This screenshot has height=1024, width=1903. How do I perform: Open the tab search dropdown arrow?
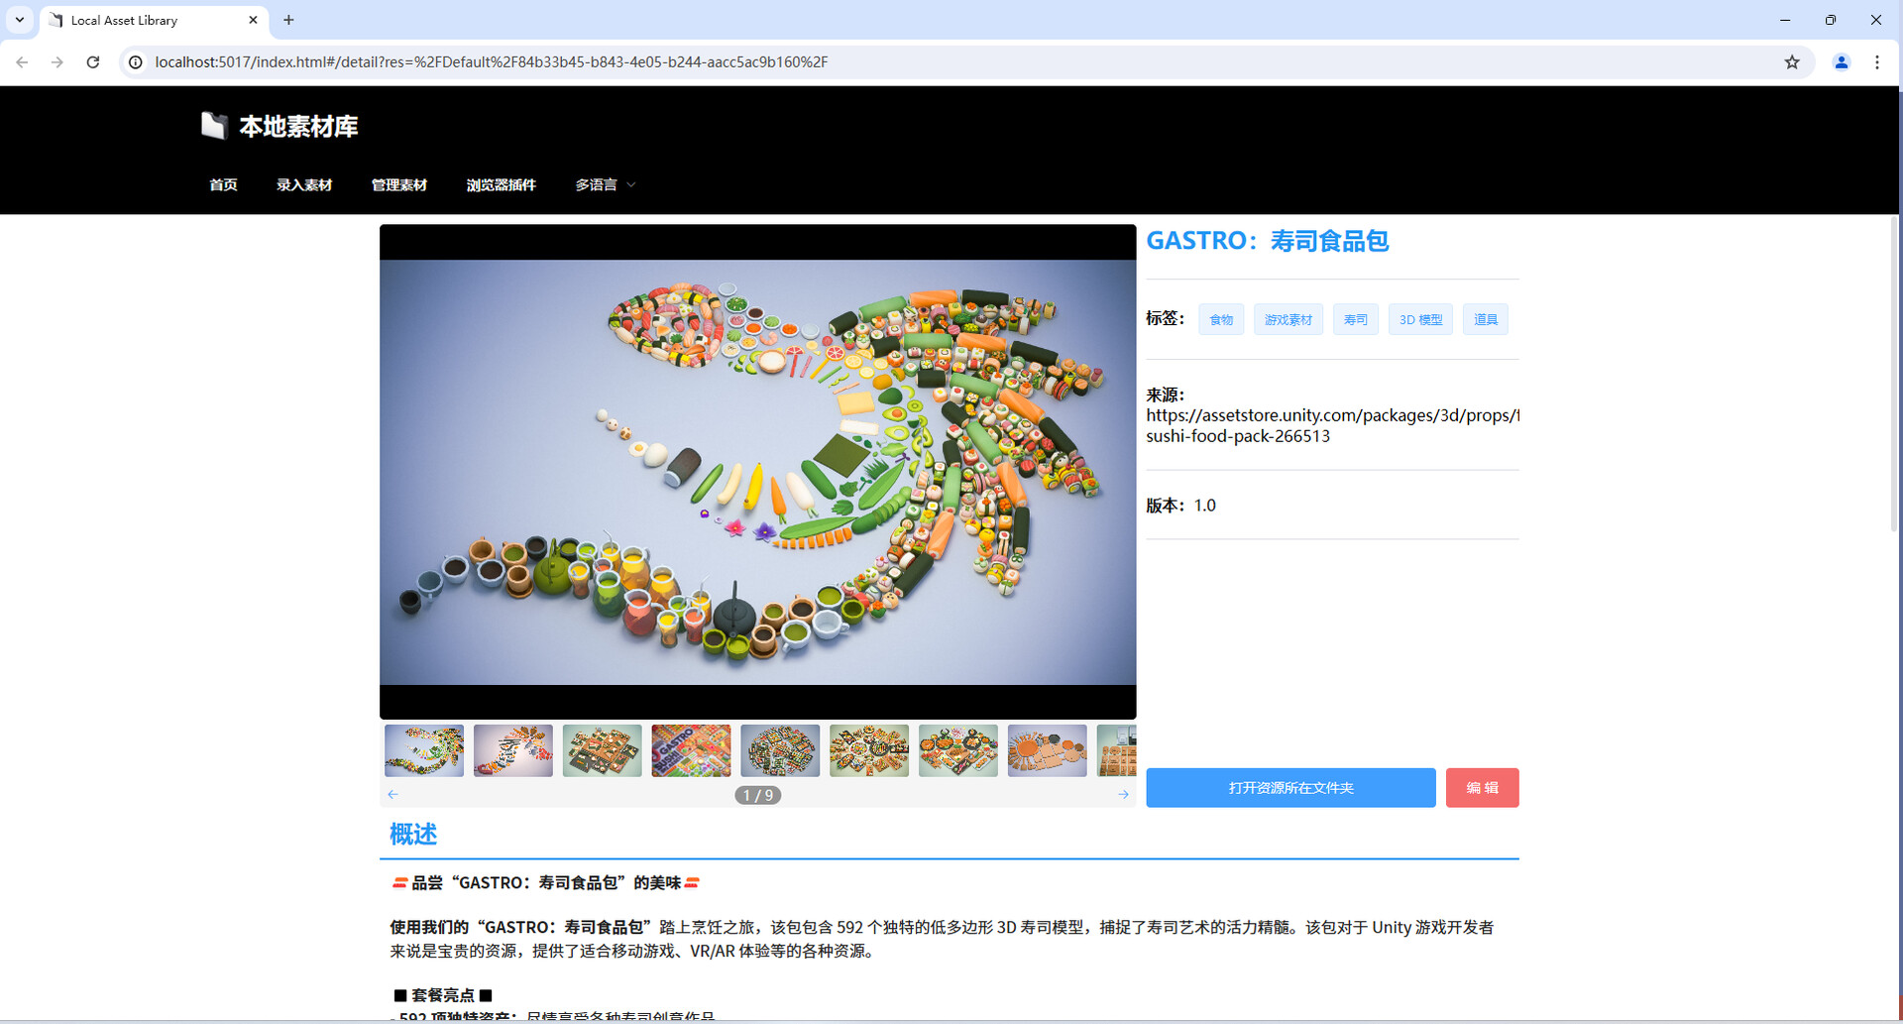click(20, 20)
